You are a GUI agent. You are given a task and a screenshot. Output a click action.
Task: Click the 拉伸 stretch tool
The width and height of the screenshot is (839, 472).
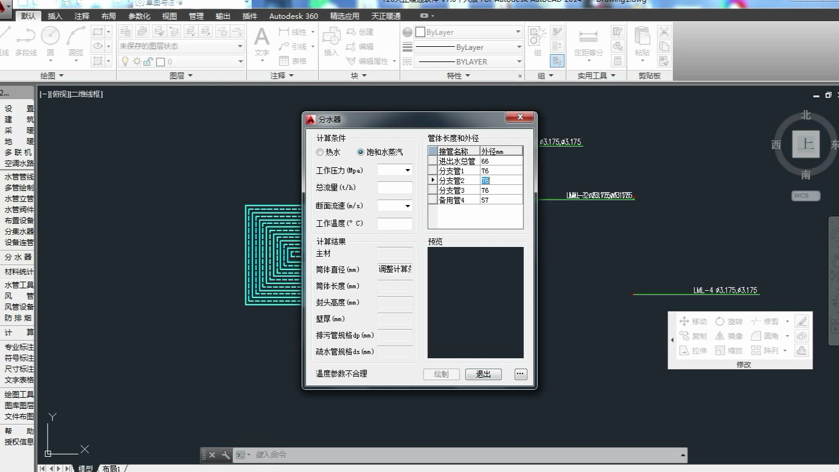click(692, 350)
